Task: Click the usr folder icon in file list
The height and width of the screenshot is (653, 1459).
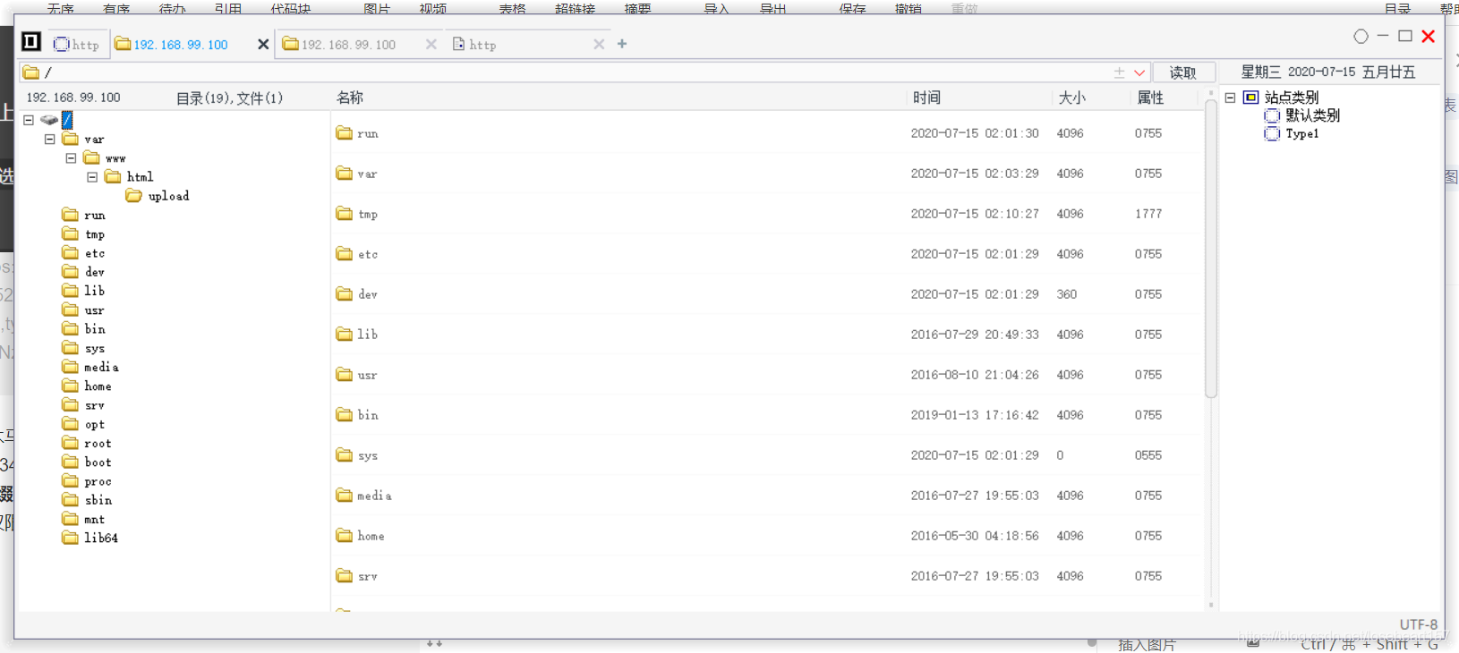Action: [x=345, y=374]
